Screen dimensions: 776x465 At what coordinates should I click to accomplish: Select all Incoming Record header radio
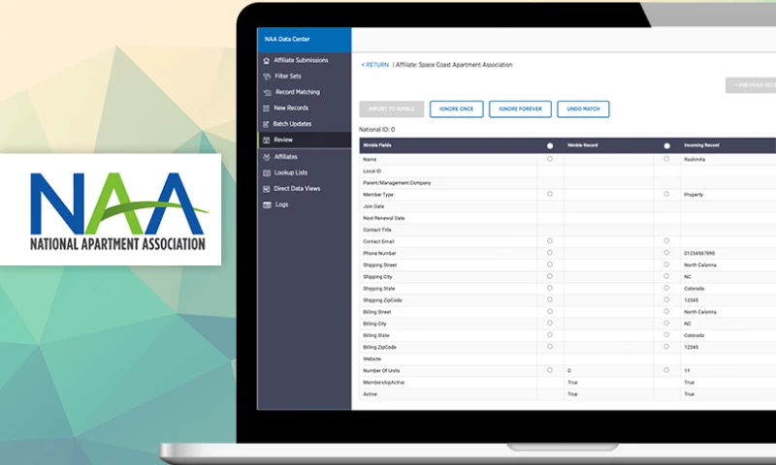point(666,145)
